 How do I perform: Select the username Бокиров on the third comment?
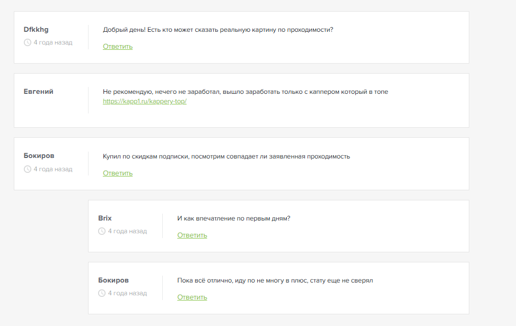[x=39, y=156]
